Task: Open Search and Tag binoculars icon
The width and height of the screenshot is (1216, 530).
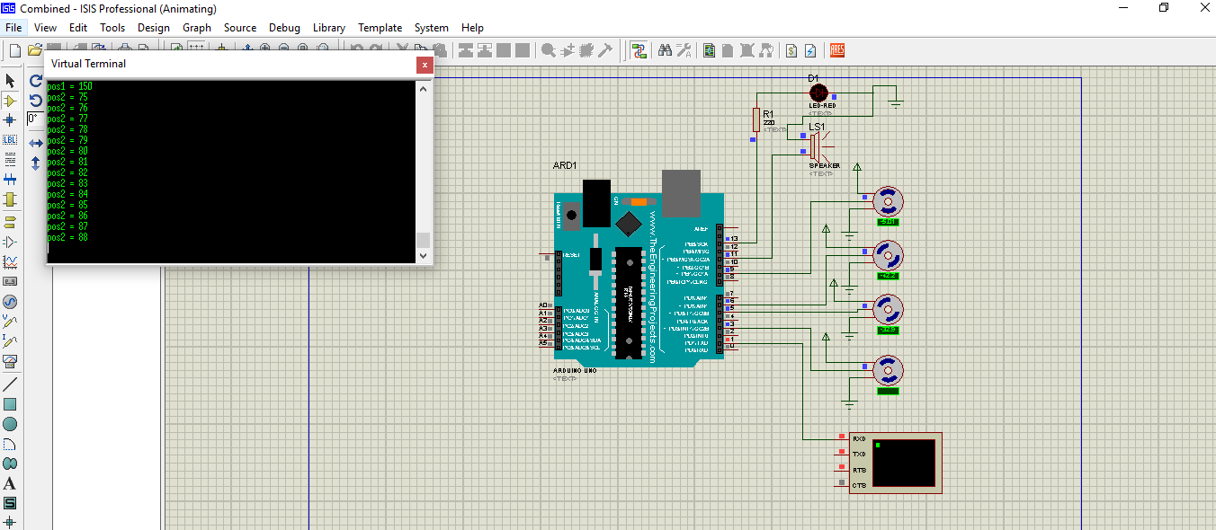Action: 665,51
